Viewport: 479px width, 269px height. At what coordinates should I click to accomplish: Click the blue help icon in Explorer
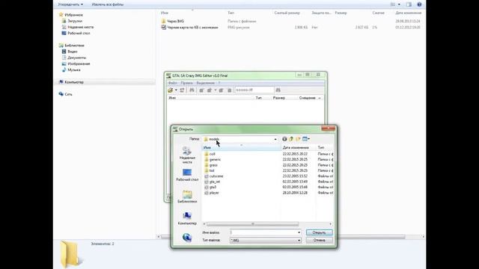tap(419, 4)
